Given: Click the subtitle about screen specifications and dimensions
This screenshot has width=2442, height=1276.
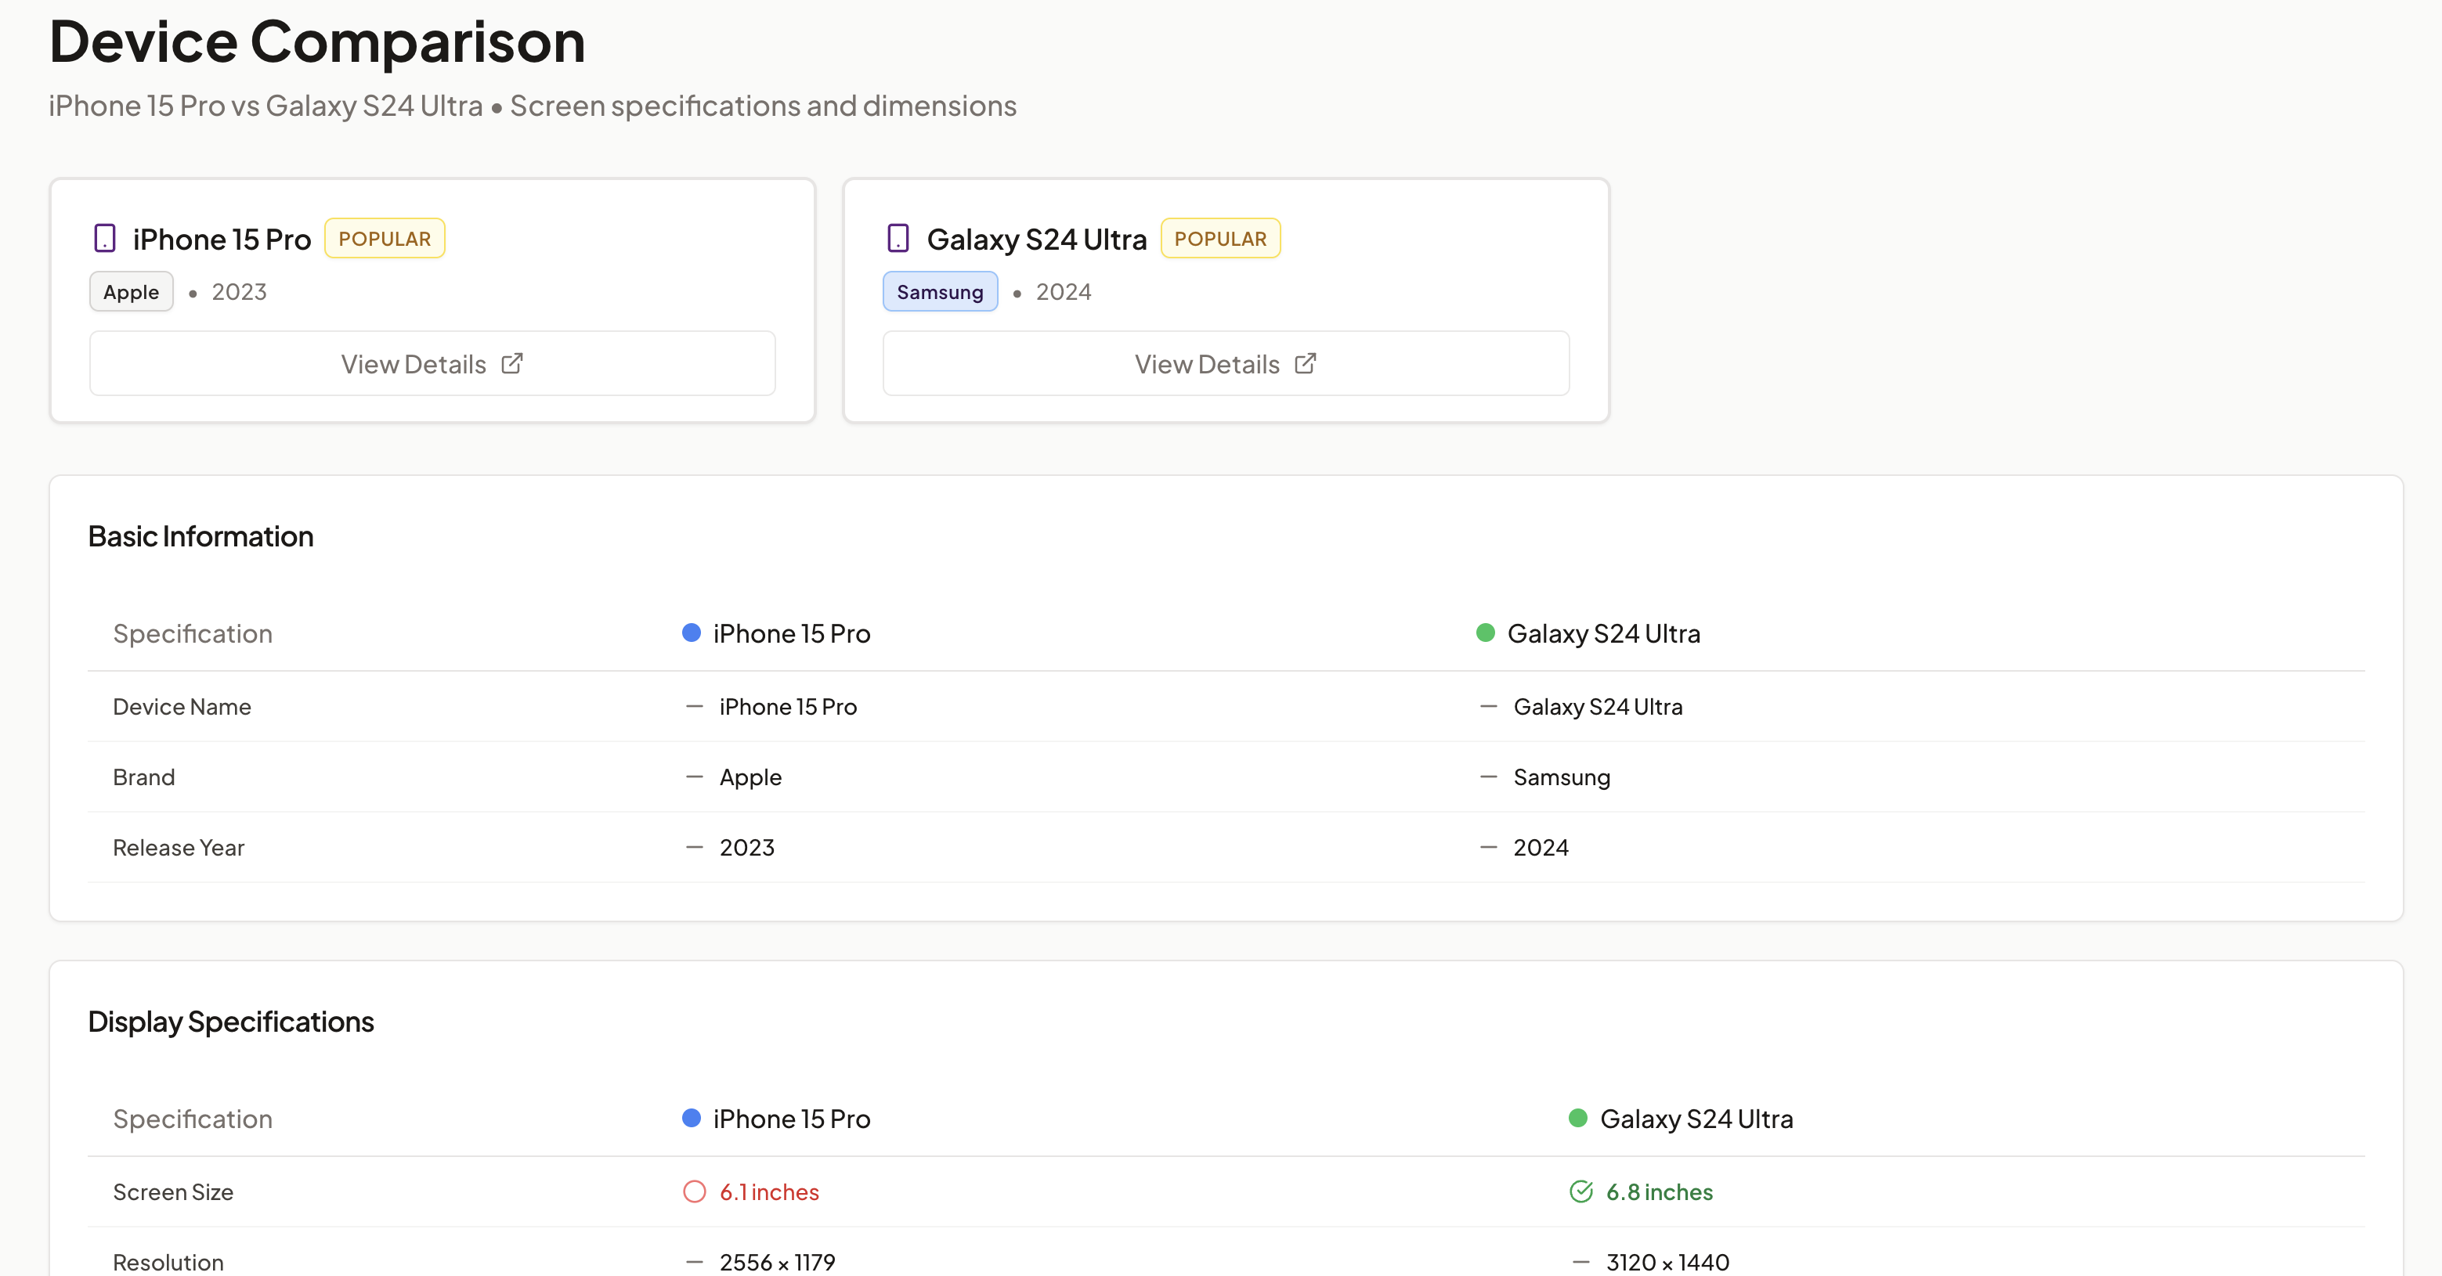Looking at the screenshot, I should pyautogui.click(x=533, y=106).
